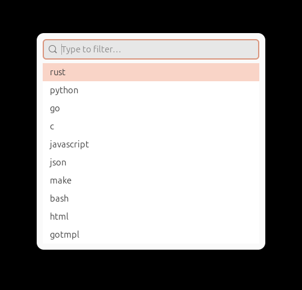This screenshot has height=290, width=302.
Task: Select the json list item
Action: pyautogui.click(x=151, y=162)
